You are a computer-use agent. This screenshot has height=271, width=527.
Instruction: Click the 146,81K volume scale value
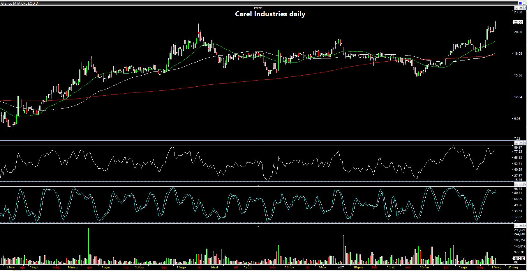point(520,246)
